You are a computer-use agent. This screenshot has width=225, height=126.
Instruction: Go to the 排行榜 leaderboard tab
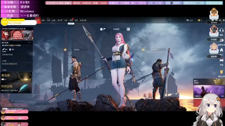coord(60,20)
